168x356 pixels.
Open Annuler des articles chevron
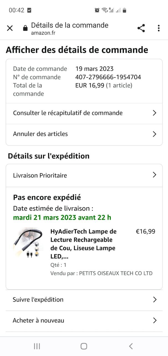click(154, 134)
